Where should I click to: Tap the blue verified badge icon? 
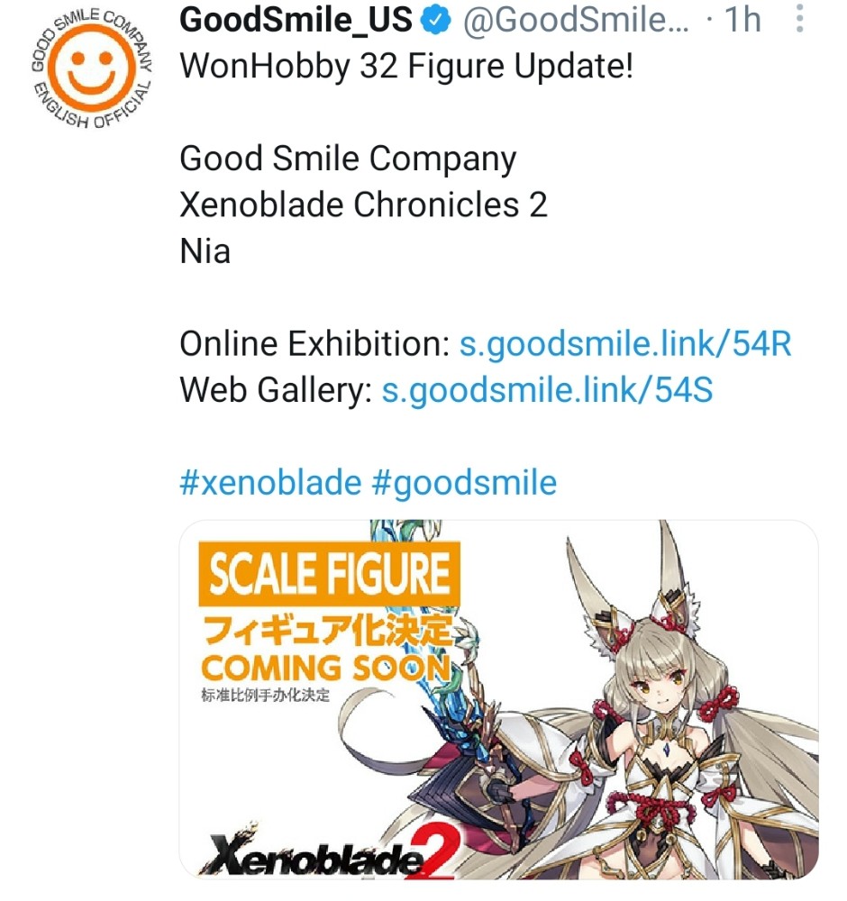(435, 20)
